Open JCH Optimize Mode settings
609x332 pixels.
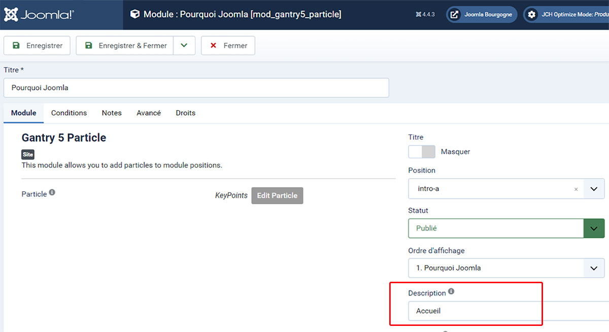pos(566,15)
